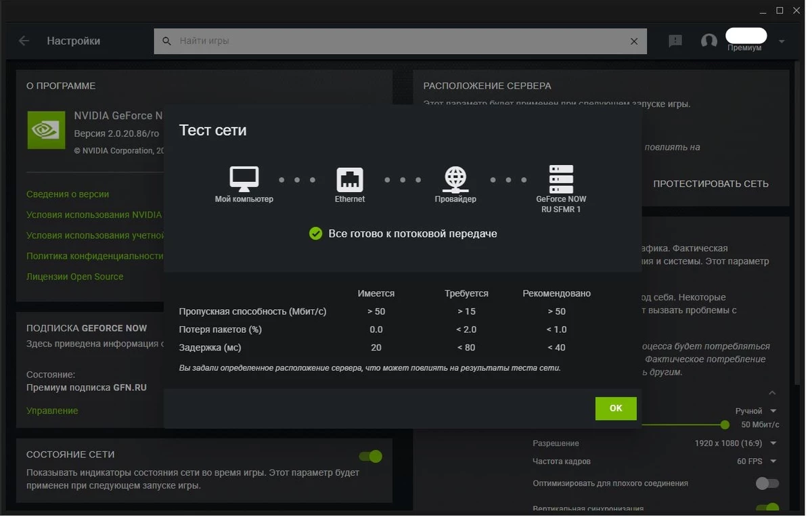The image size is (812, 517).
Task: Click Потеря пакетов (%) row label
Action: 220,330
